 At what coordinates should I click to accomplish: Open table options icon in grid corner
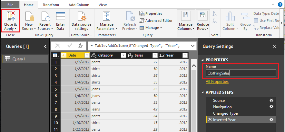tap(56, 56)
